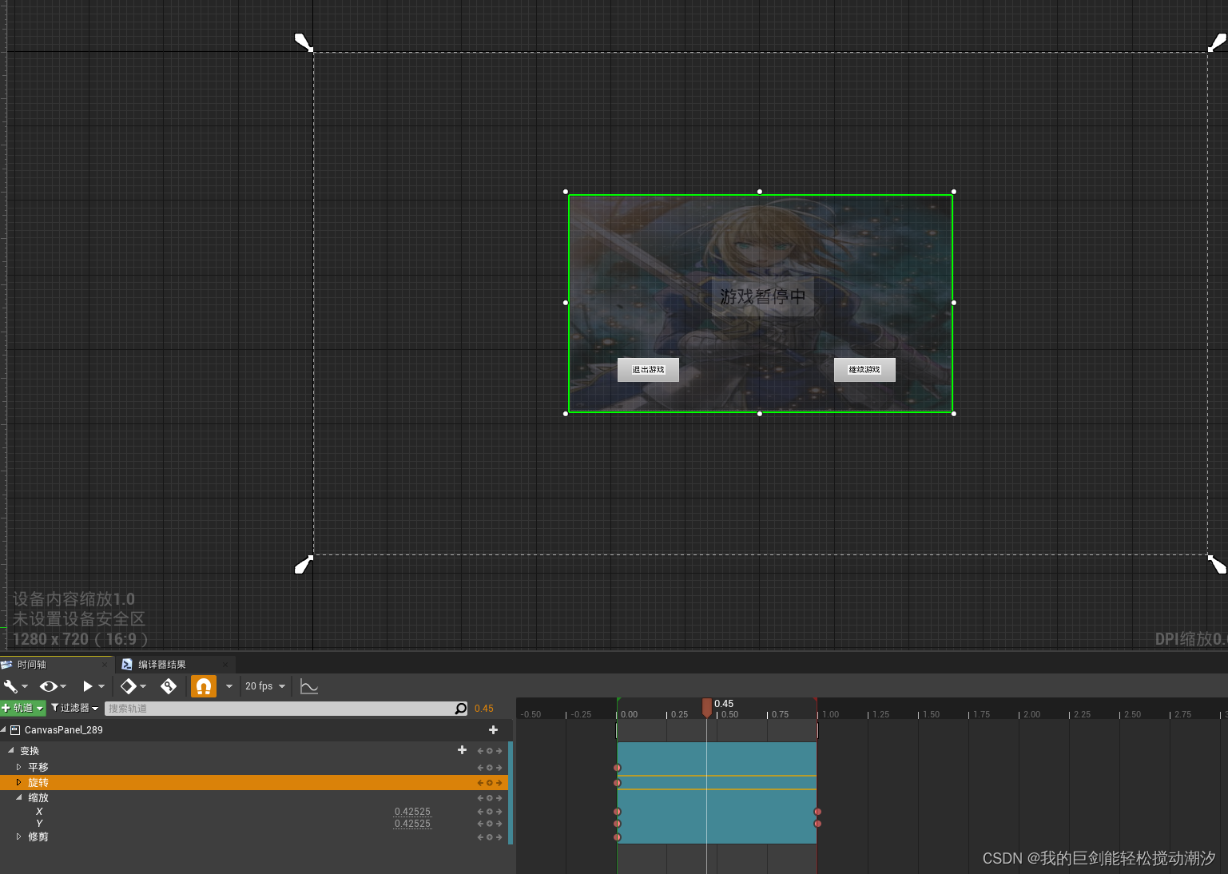Click the playhead marker at 0.45

tap(707, 707)
